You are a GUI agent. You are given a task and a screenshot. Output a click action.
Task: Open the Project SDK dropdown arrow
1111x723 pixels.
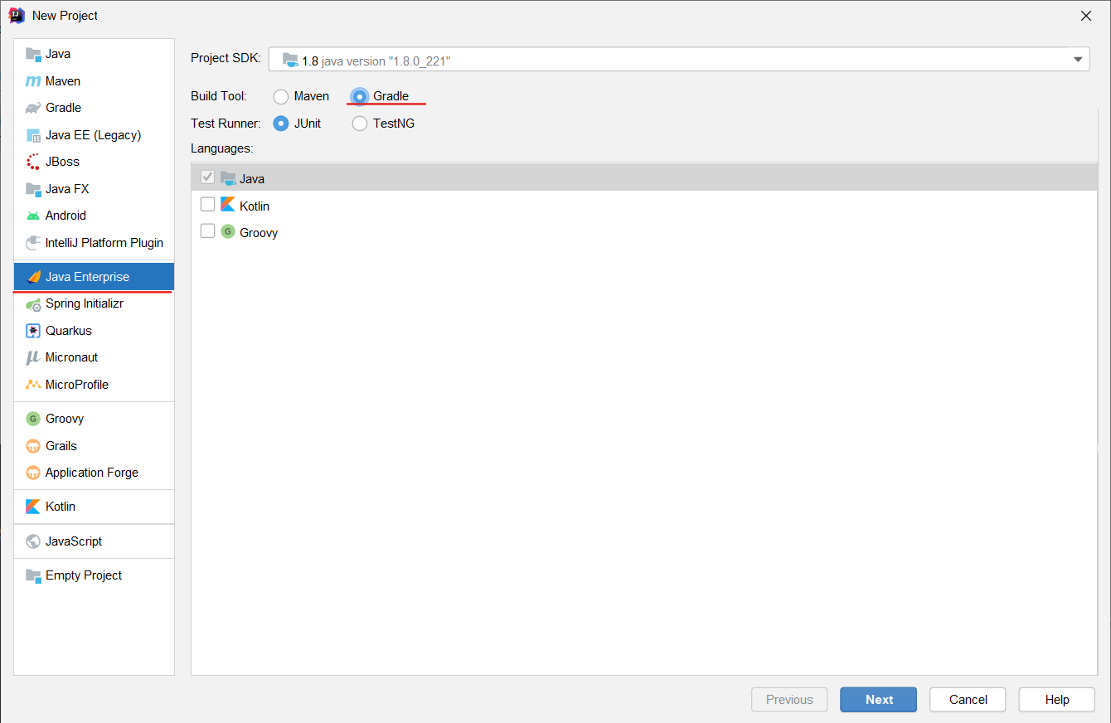1077,60
